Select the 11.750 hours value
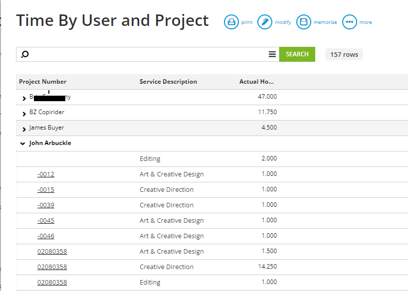Image resolution: width=408 pixels, height=291 pixels. click(267, 112)
